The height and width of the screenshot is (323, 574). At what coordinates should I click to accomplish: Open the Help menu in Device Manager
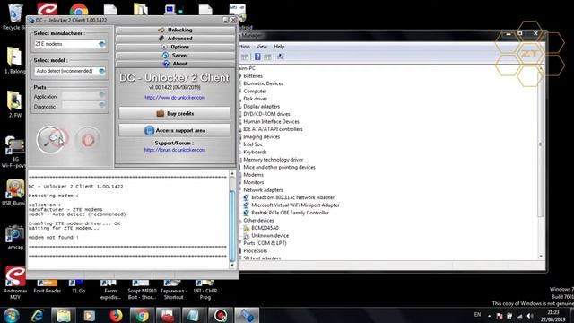click(x=279, y=47)
